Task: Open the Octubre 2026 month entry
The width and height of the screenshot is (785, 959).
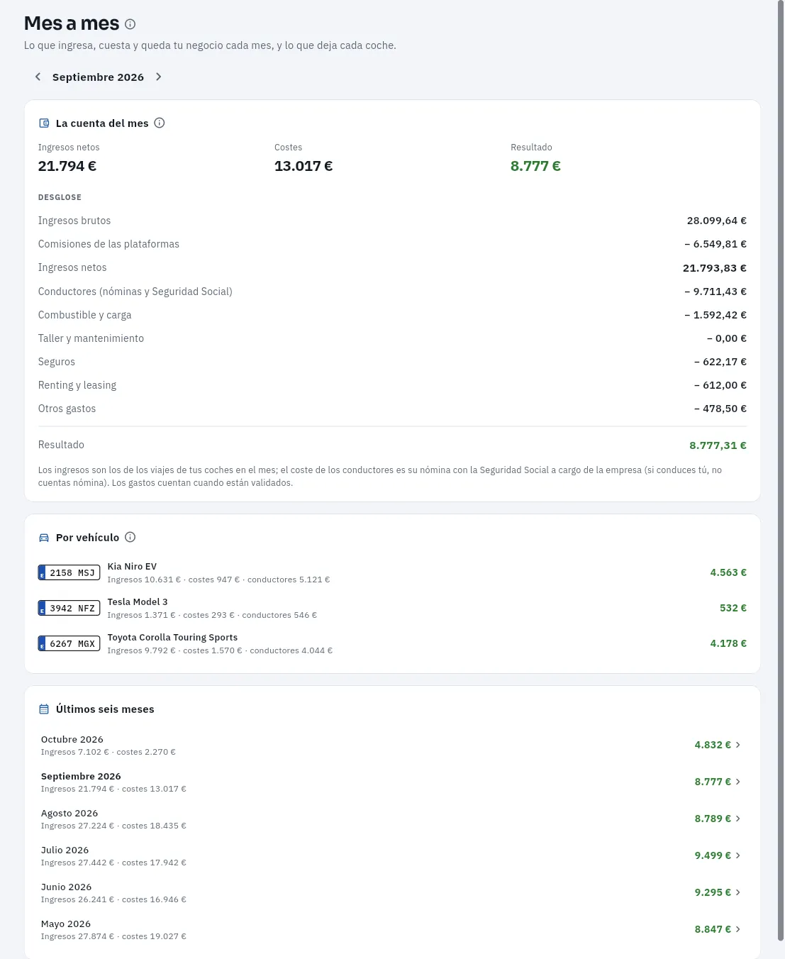Action: pos(392,745)
